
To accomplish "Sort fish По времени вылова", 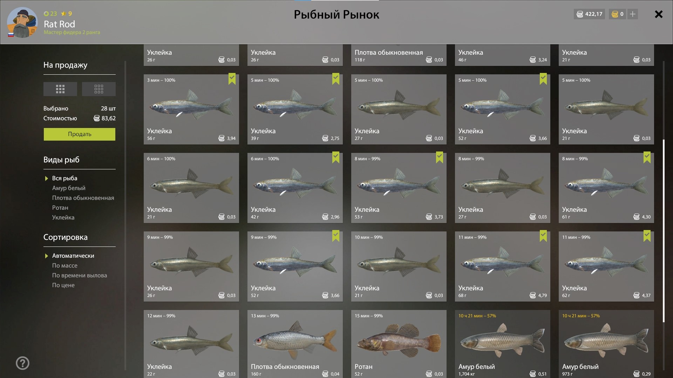I will pos(80,275).
